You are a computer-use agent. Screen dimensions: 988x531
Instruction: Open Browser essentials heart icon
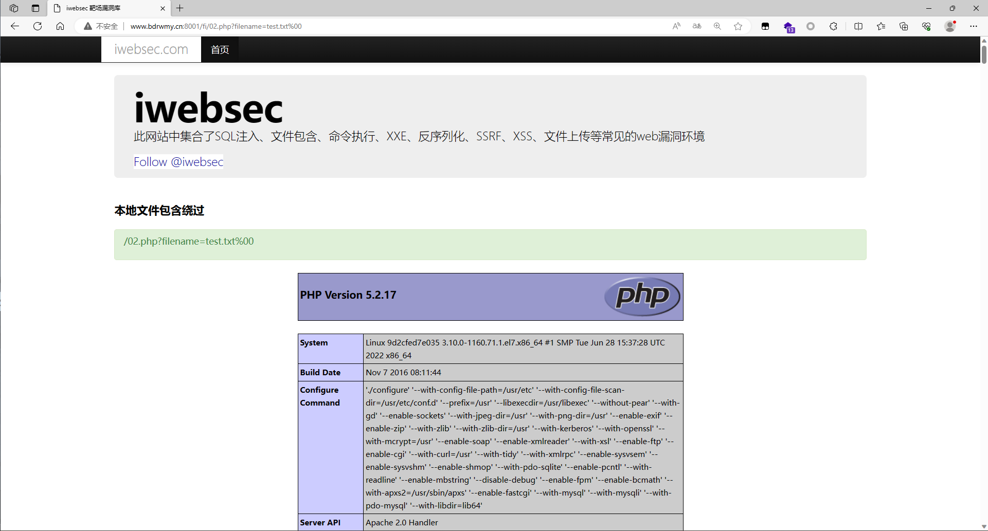(926, 26)
